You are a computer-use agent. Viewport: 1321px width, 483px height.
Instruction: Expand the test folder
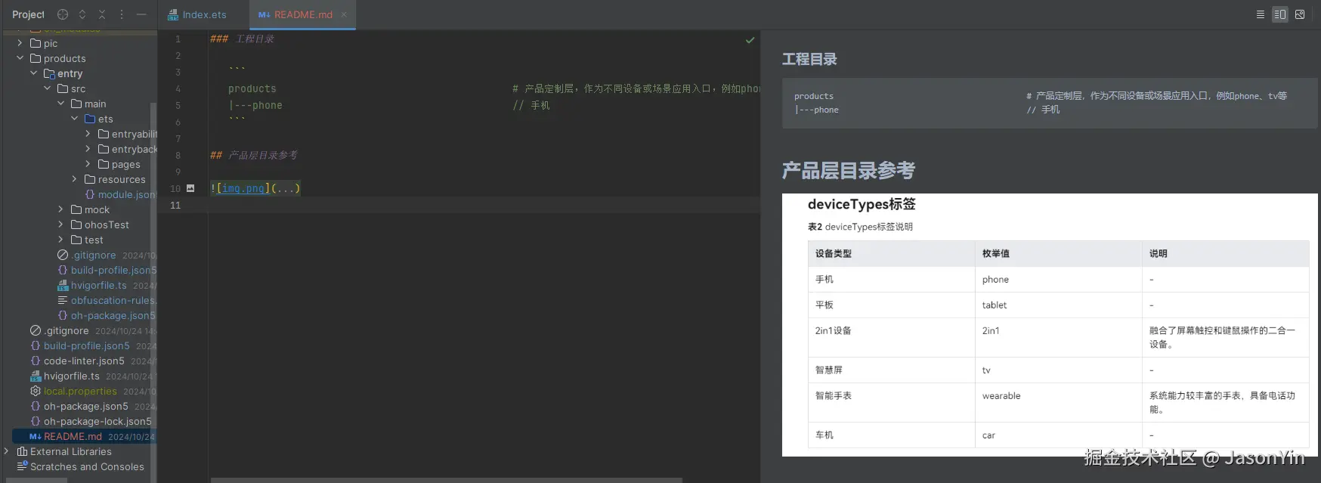[x=60, y=240]
